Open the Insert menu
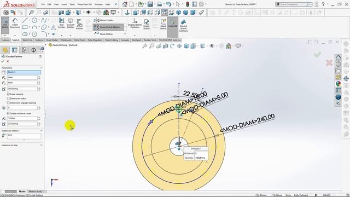Viewport: 350px width, 197px height. (64, 4)
